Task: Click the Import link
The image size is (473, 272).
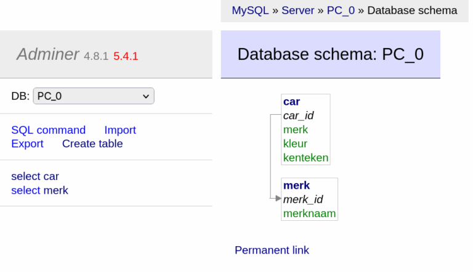Action: [120, 130]
